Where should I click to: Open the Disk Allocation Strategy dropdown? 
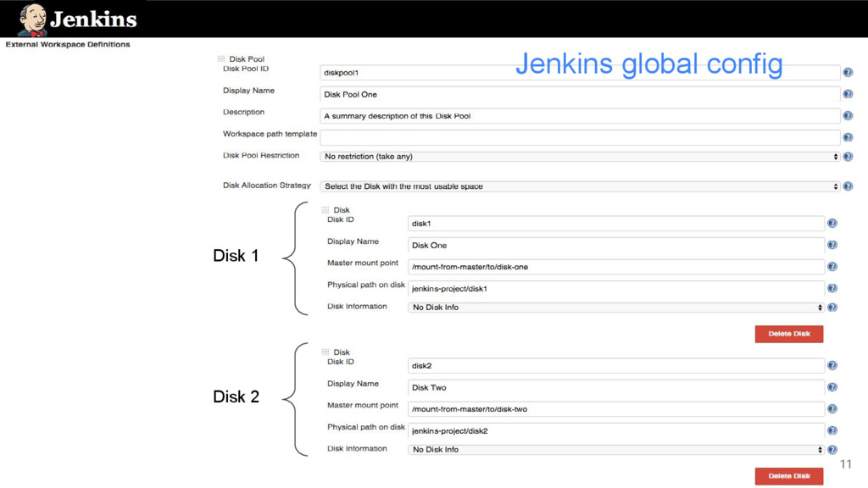580,186
